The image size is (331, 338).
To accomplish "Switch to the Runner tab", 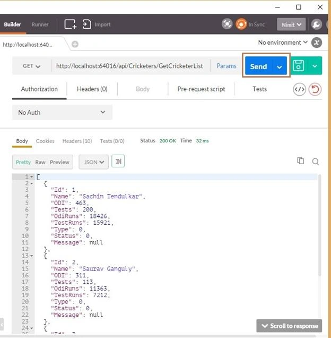I will (x=40, y=24).
